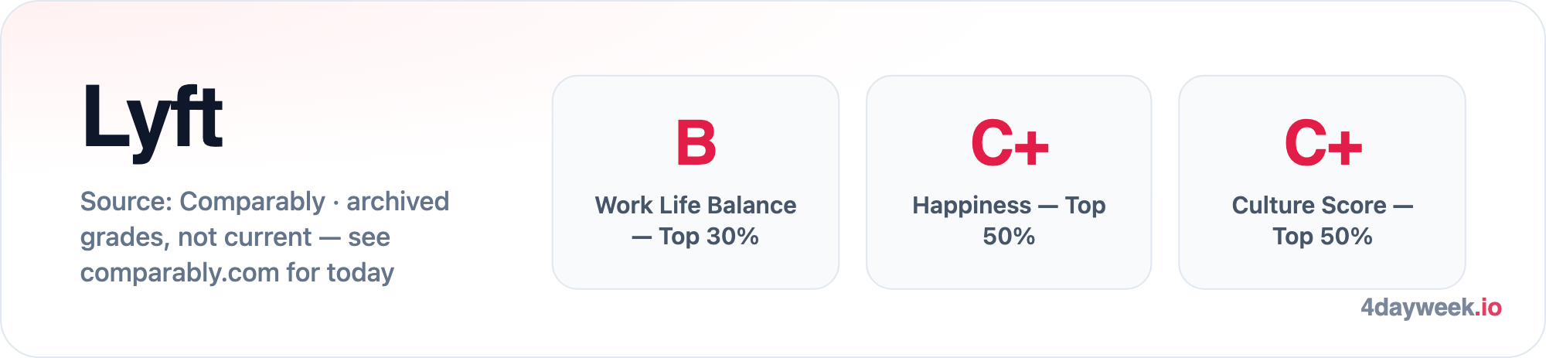Open the 4dayweek.io logo link

click(1431, 308)
